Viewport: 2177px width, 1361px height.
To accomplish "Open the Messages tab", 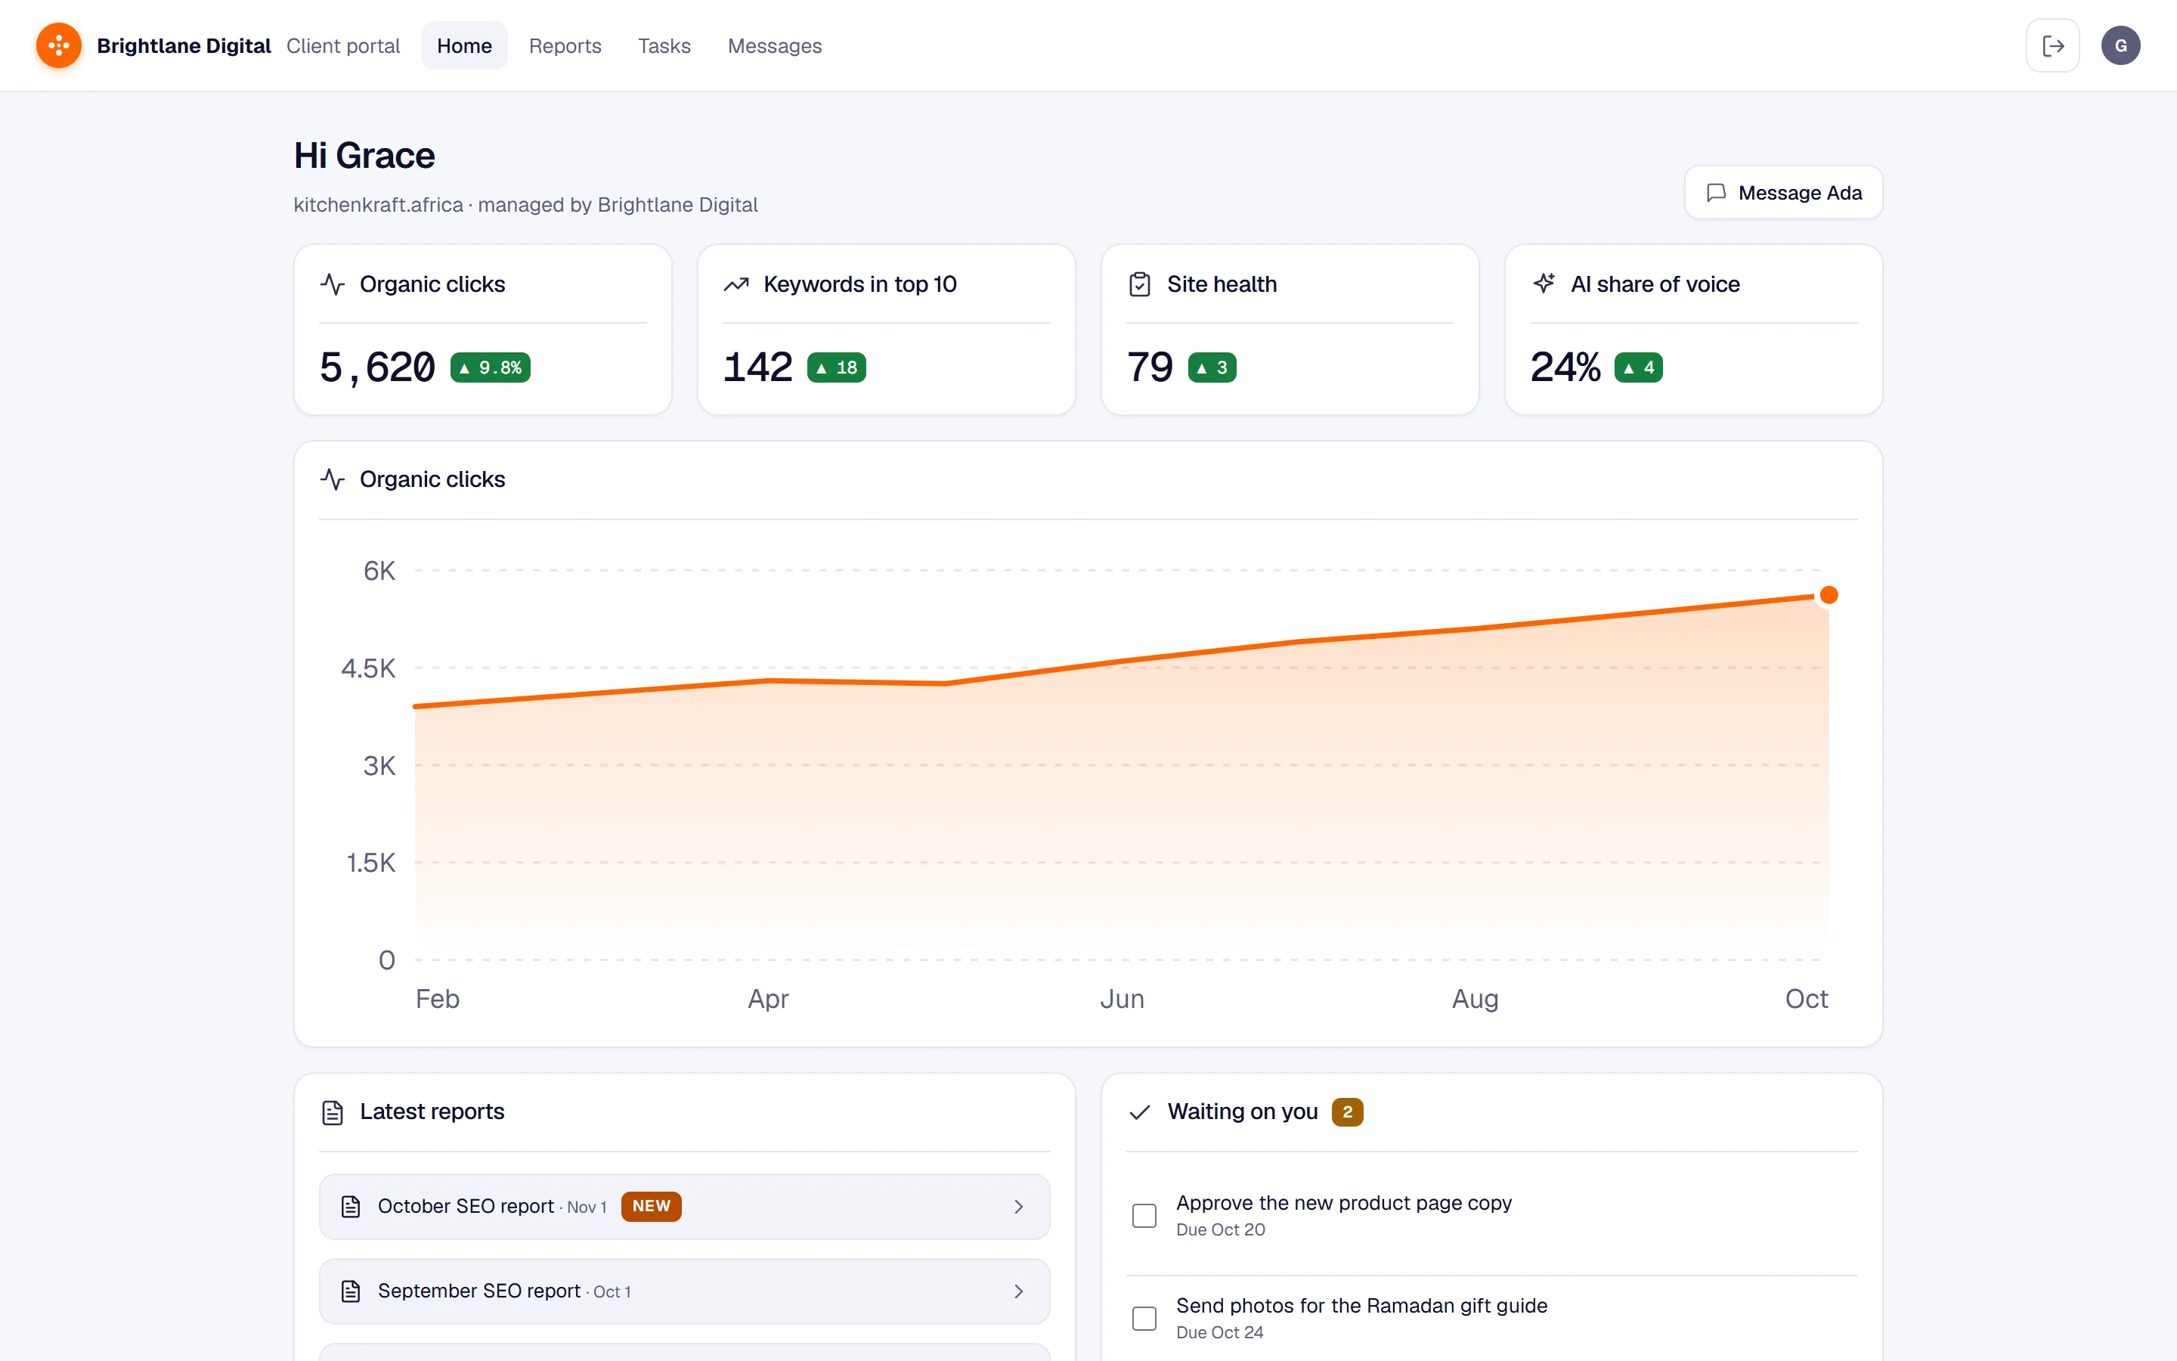I will pyautogui.click(x=775, y=45).
